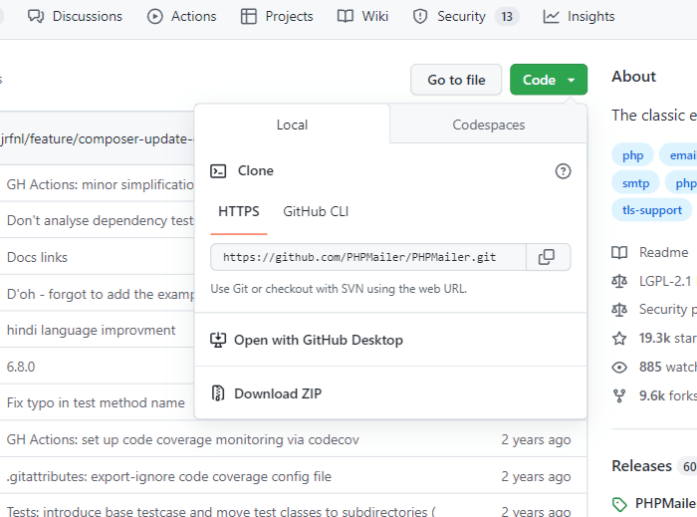Click the GitHub Desktop download icon
This screenshot has height=517, width=697.
(218, 340)
